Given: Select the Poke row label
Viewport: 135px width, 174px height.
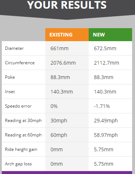Looking at the screenshot, I should 10,77.
